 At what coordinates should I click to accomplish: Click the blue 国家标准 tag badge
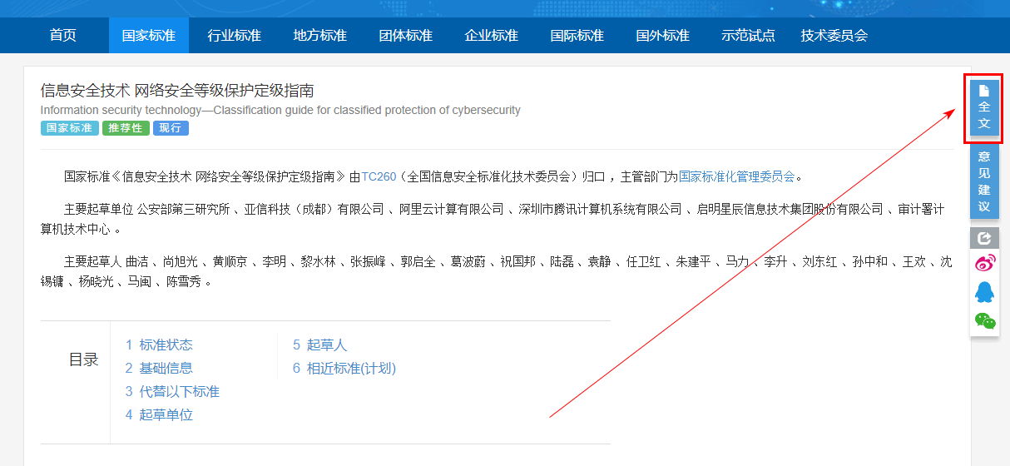[69, 128]
